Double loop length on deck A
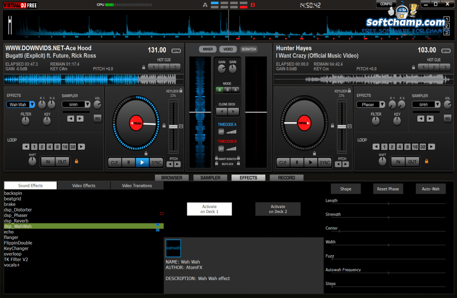 point(81,147)
